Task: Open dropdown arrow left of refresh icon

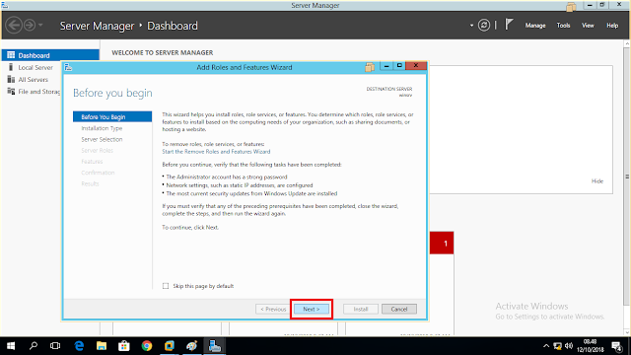Action: (471, 26)
